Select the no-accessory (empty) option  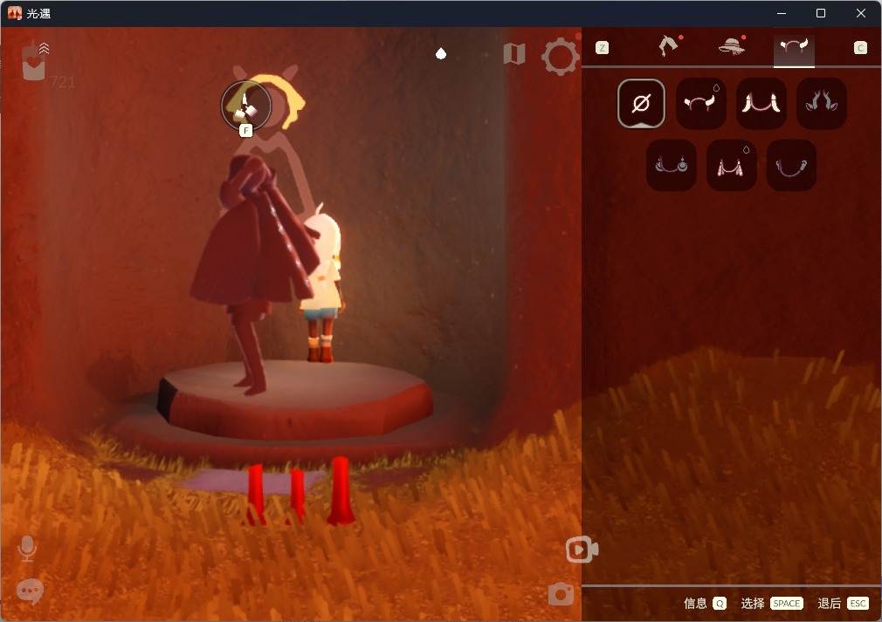tap(641, 104)
